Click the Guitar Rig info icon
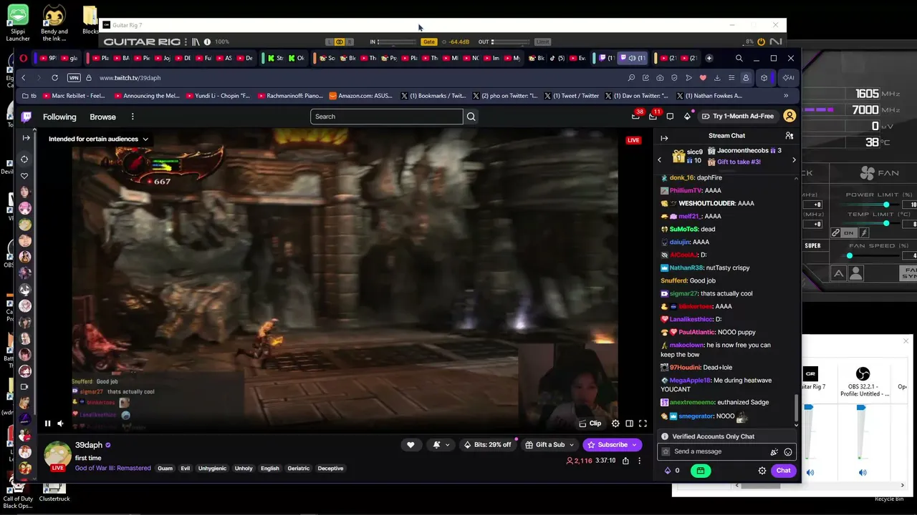 (x=207, y=41)
